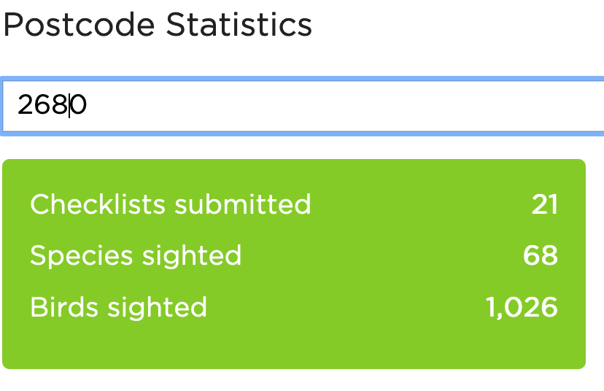The width and height of the screenshot is (604, 391).
Task: Click the birds count 1,026
Action: [x=522, y=307]
